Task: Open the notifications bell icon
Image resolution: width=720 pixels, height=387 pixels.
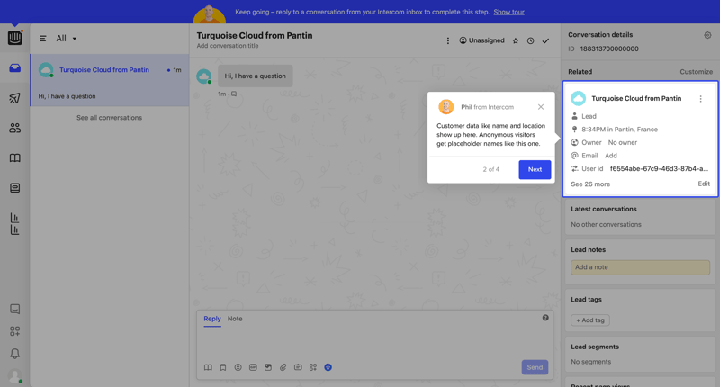Action: (x=14, y=354)
